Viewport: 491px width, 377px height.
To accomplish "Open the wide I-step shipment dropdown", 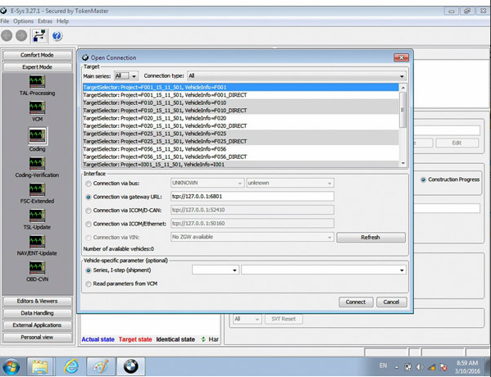I will 324,270.
